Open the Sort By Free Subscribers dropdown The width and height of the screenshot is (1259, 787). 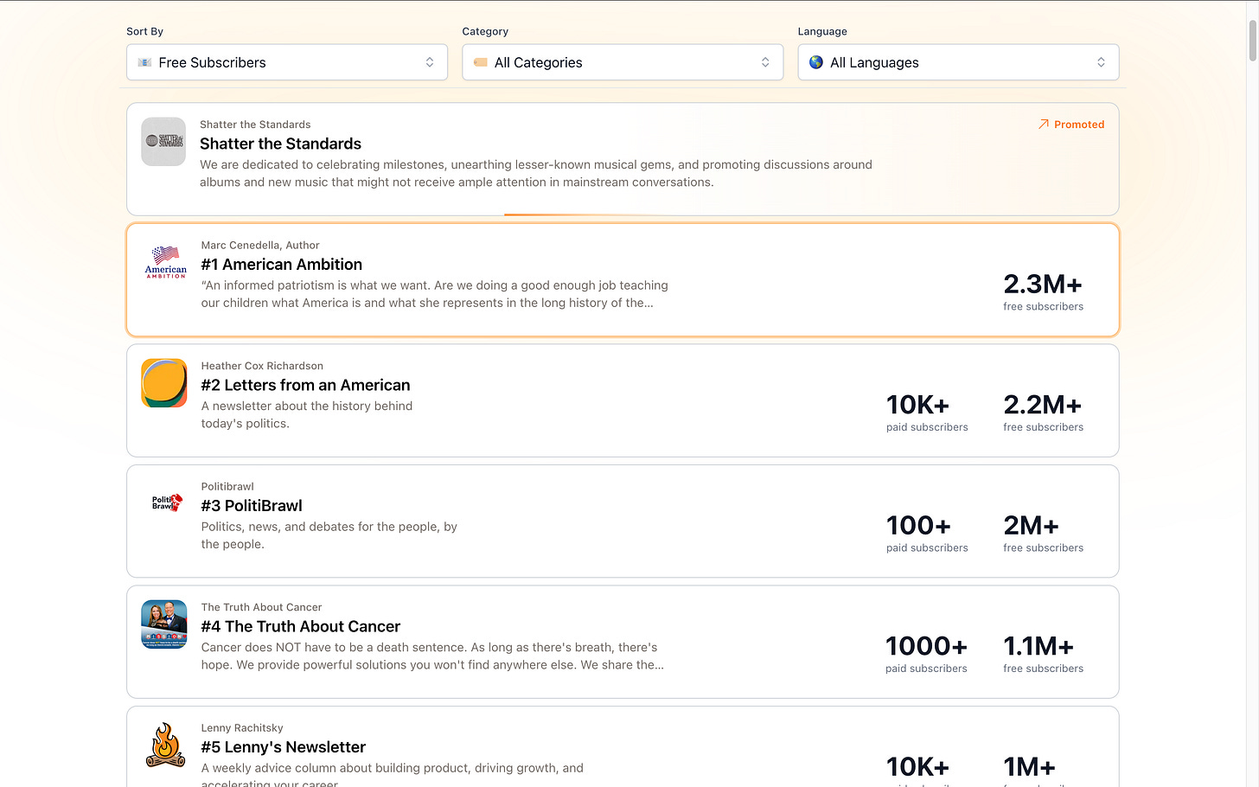(287, 62)
